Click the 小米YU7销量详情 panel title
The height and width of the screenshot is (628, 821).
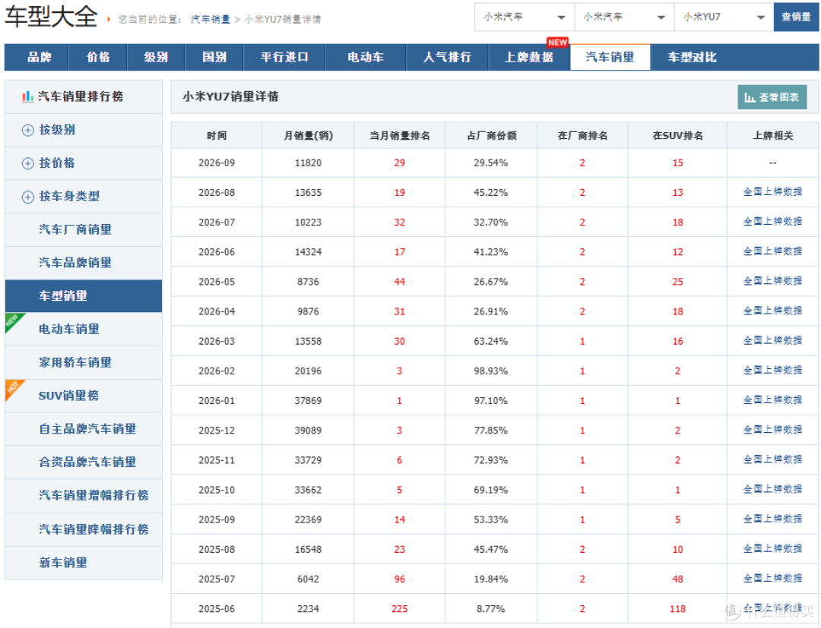pyautogui.click(x=230, y=96)
